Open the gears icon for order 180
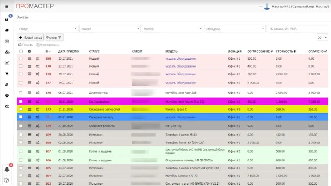The image size is (331, 186). (38, 58)
